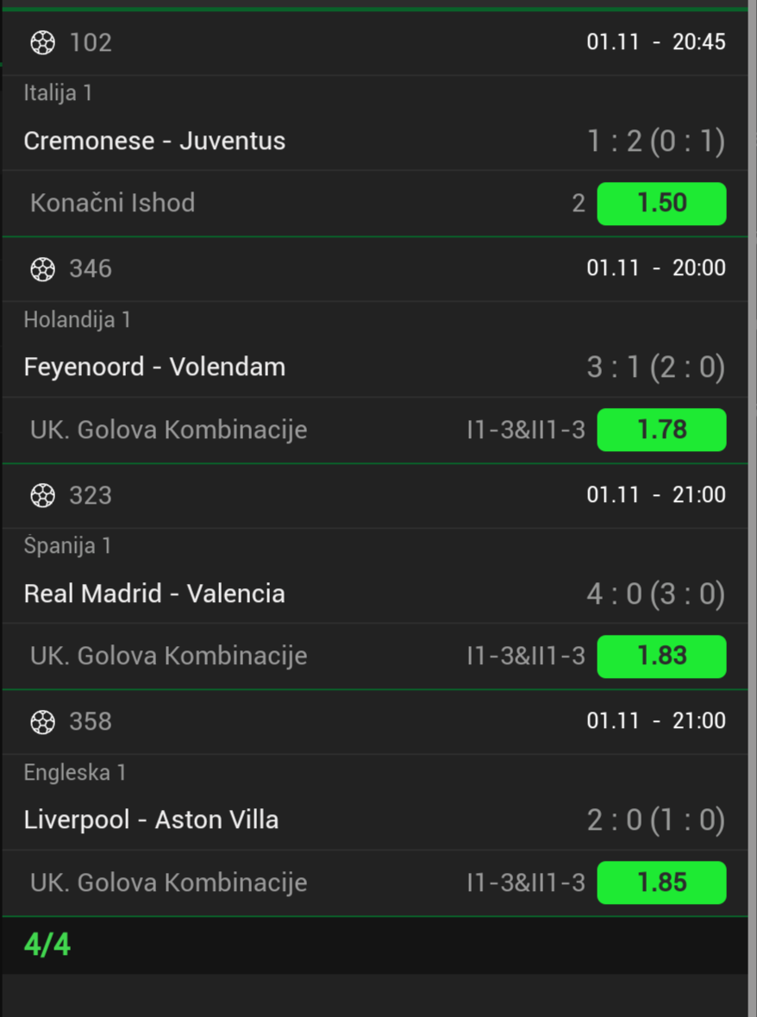Open the Real Madrid - Valencia match
This screenshot has width=757, height=1017.
pos(154,593)
